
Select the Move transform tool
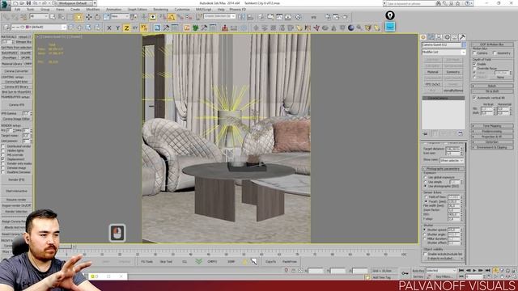(88, 17)
